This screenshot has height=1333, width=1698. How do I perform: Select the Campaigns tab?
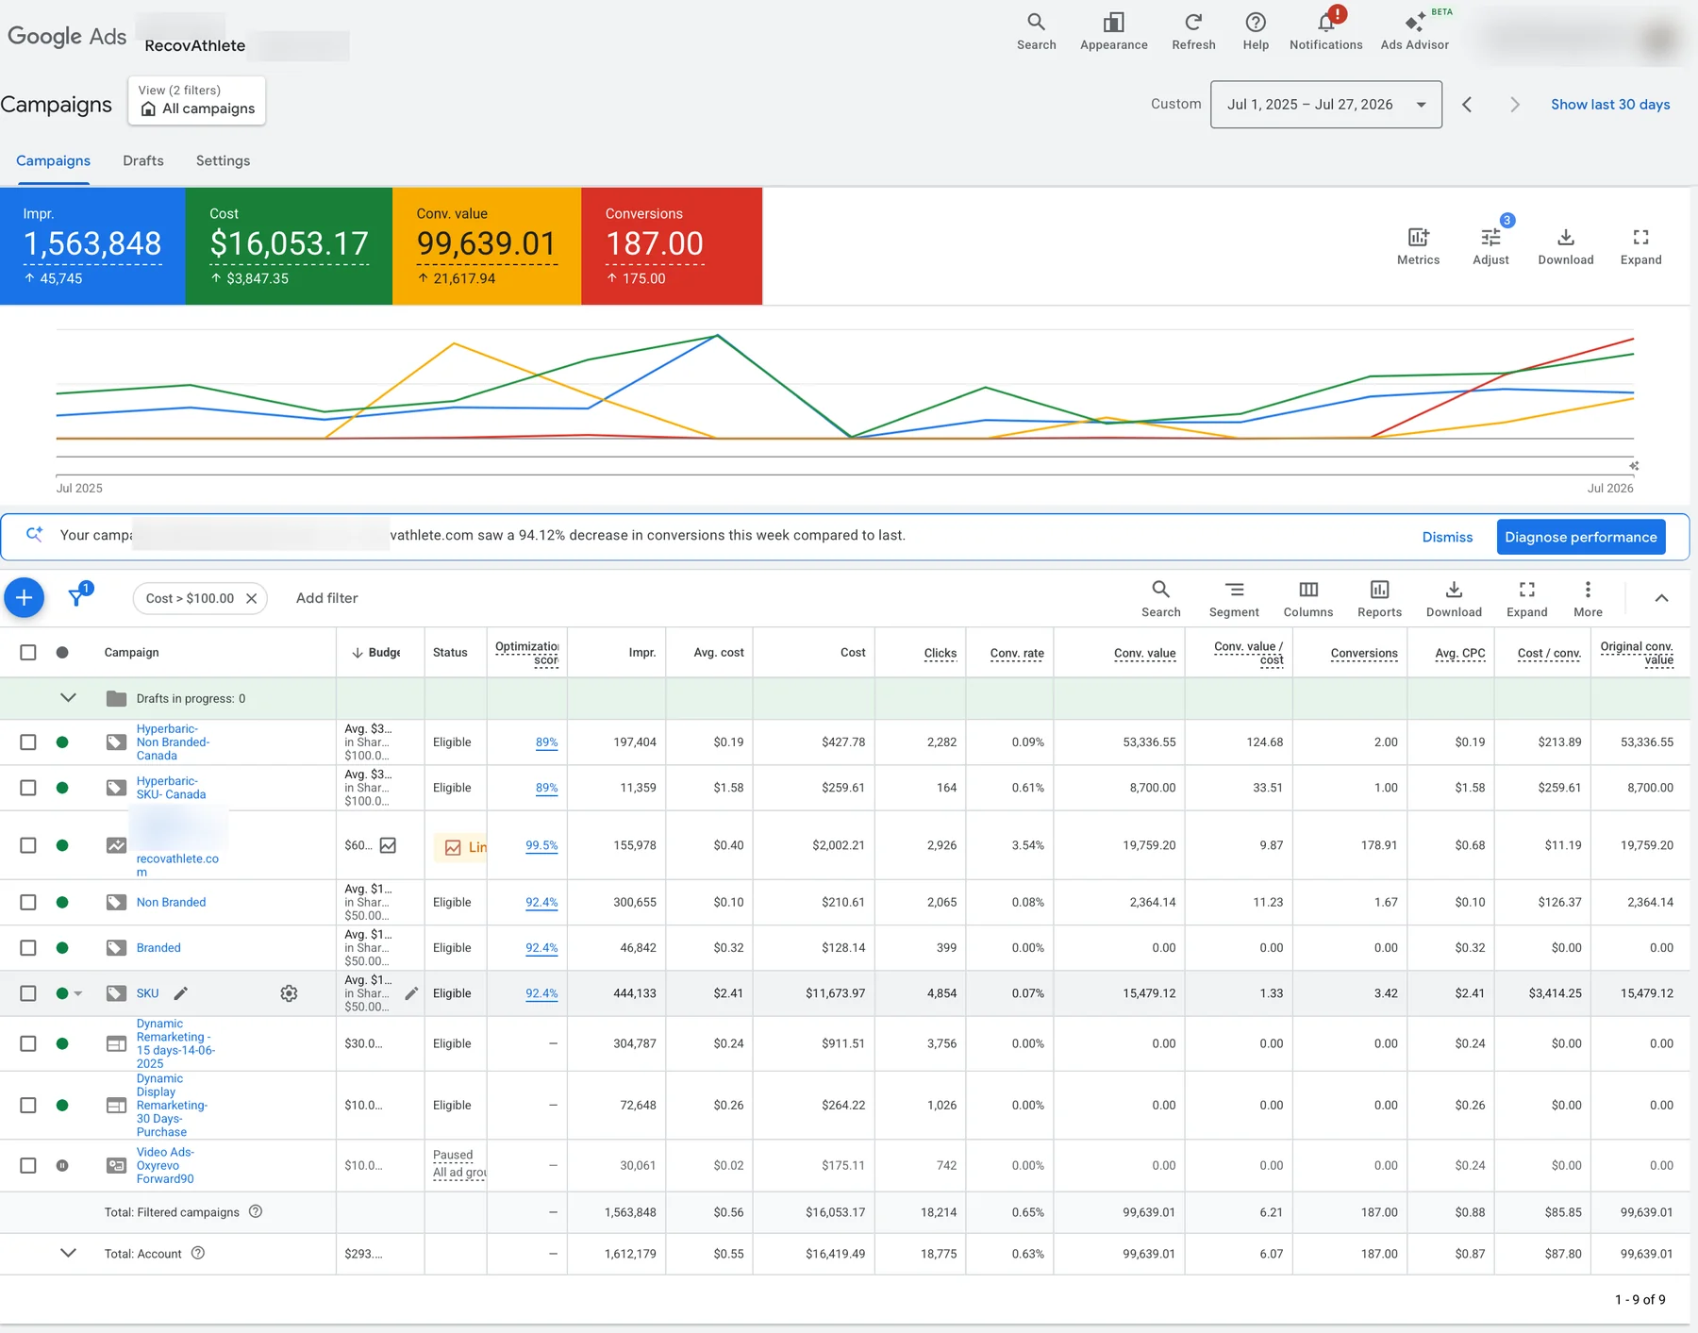click(x=53, y=160)
